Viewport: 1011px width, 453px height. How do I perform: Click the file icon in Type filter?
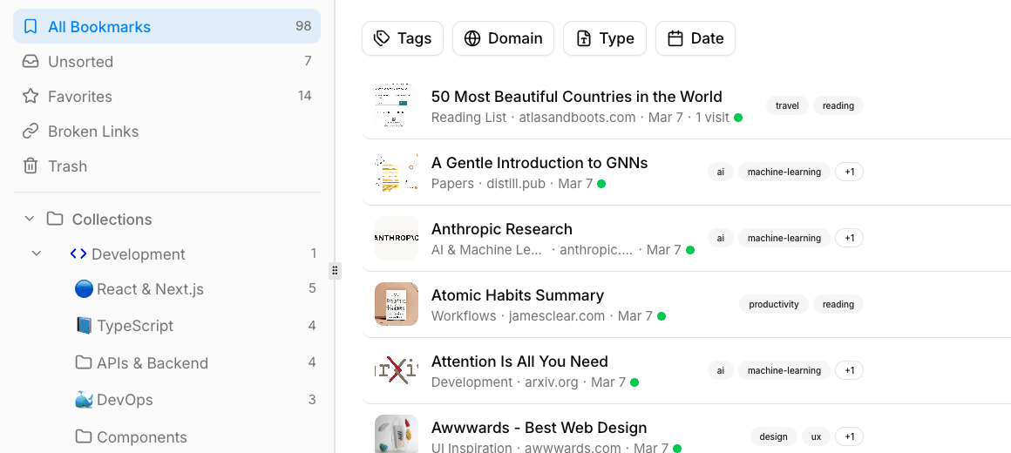[x=584, y=38]
